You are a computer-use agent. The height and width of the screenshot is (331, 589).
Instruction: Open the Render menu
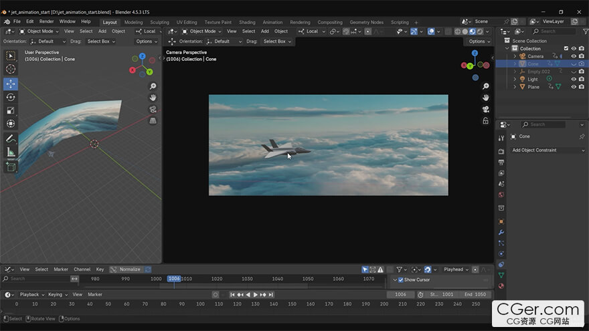(46, 21)
